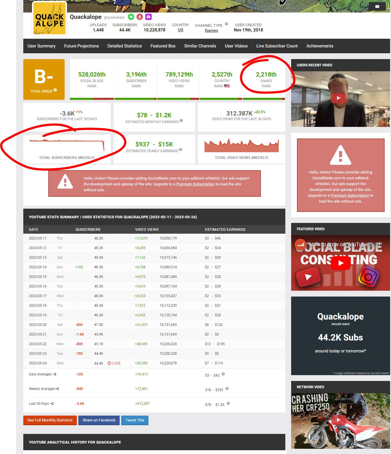Open the Total Subscribers weekly chart

tap(67, 145)
